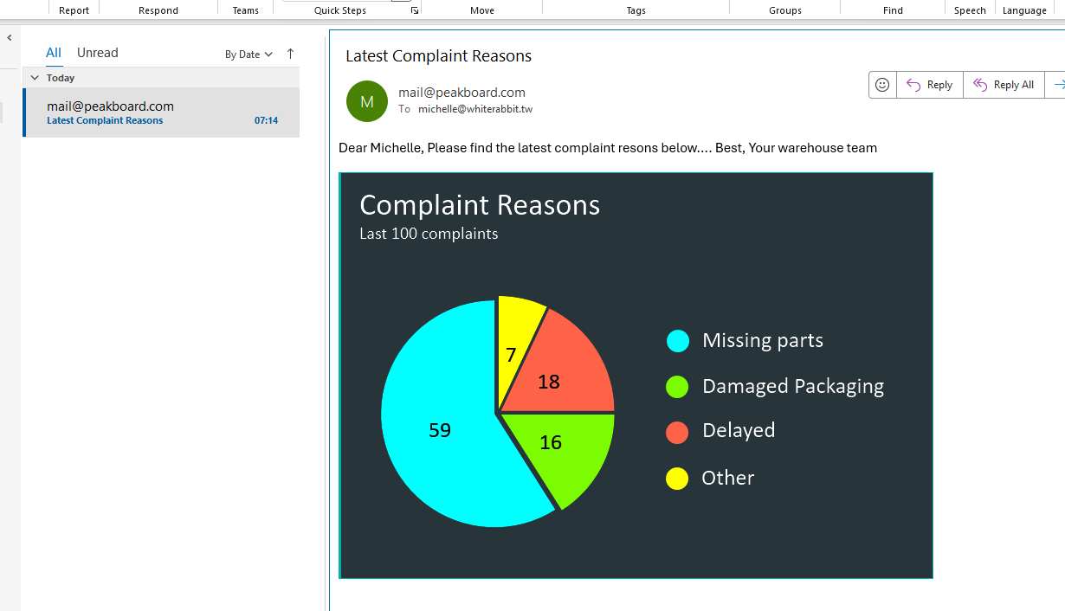Click the sender's green avatar circle

[366, 101]
